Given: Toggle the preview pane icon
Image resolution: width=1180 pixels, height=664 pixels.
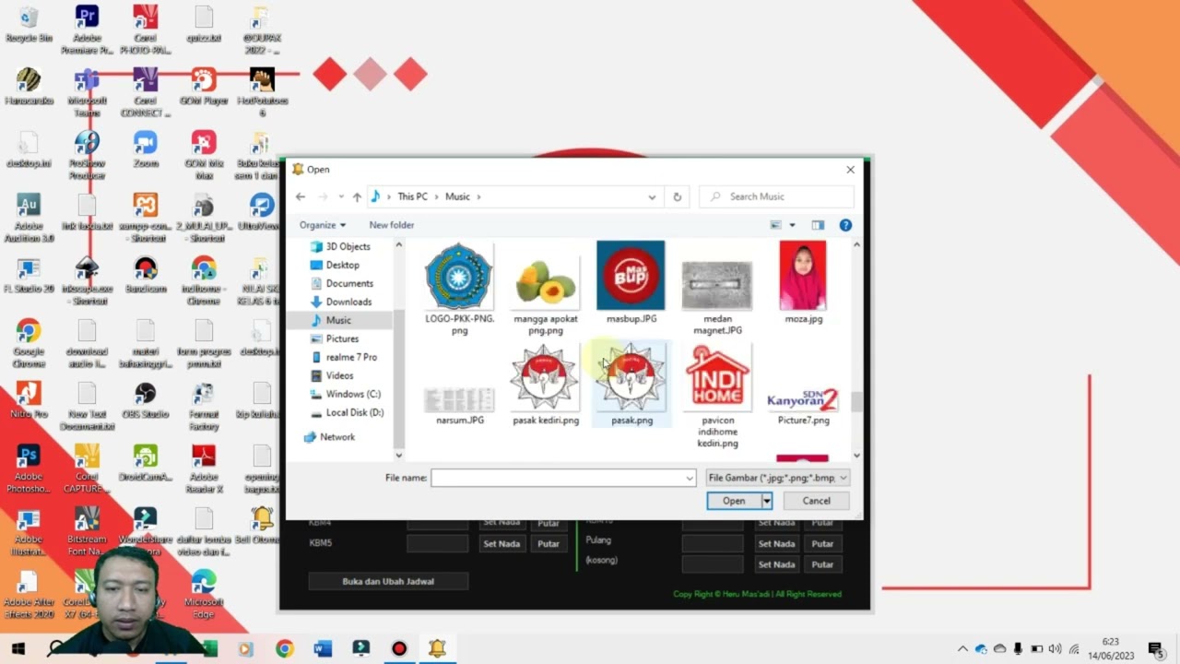Looking at the screenshot, I should 818,225.
